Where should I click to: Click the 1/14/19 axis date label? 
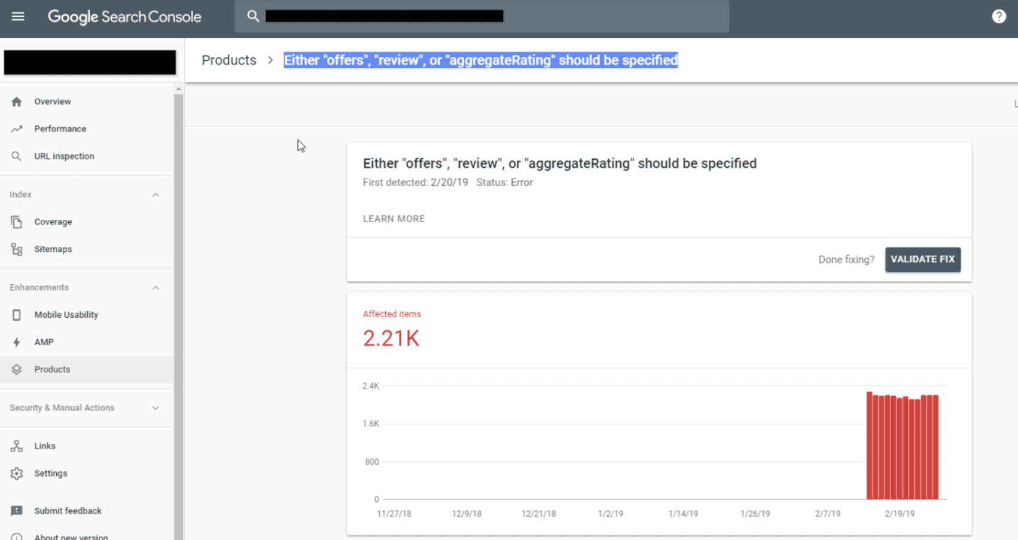coord(683,514)
